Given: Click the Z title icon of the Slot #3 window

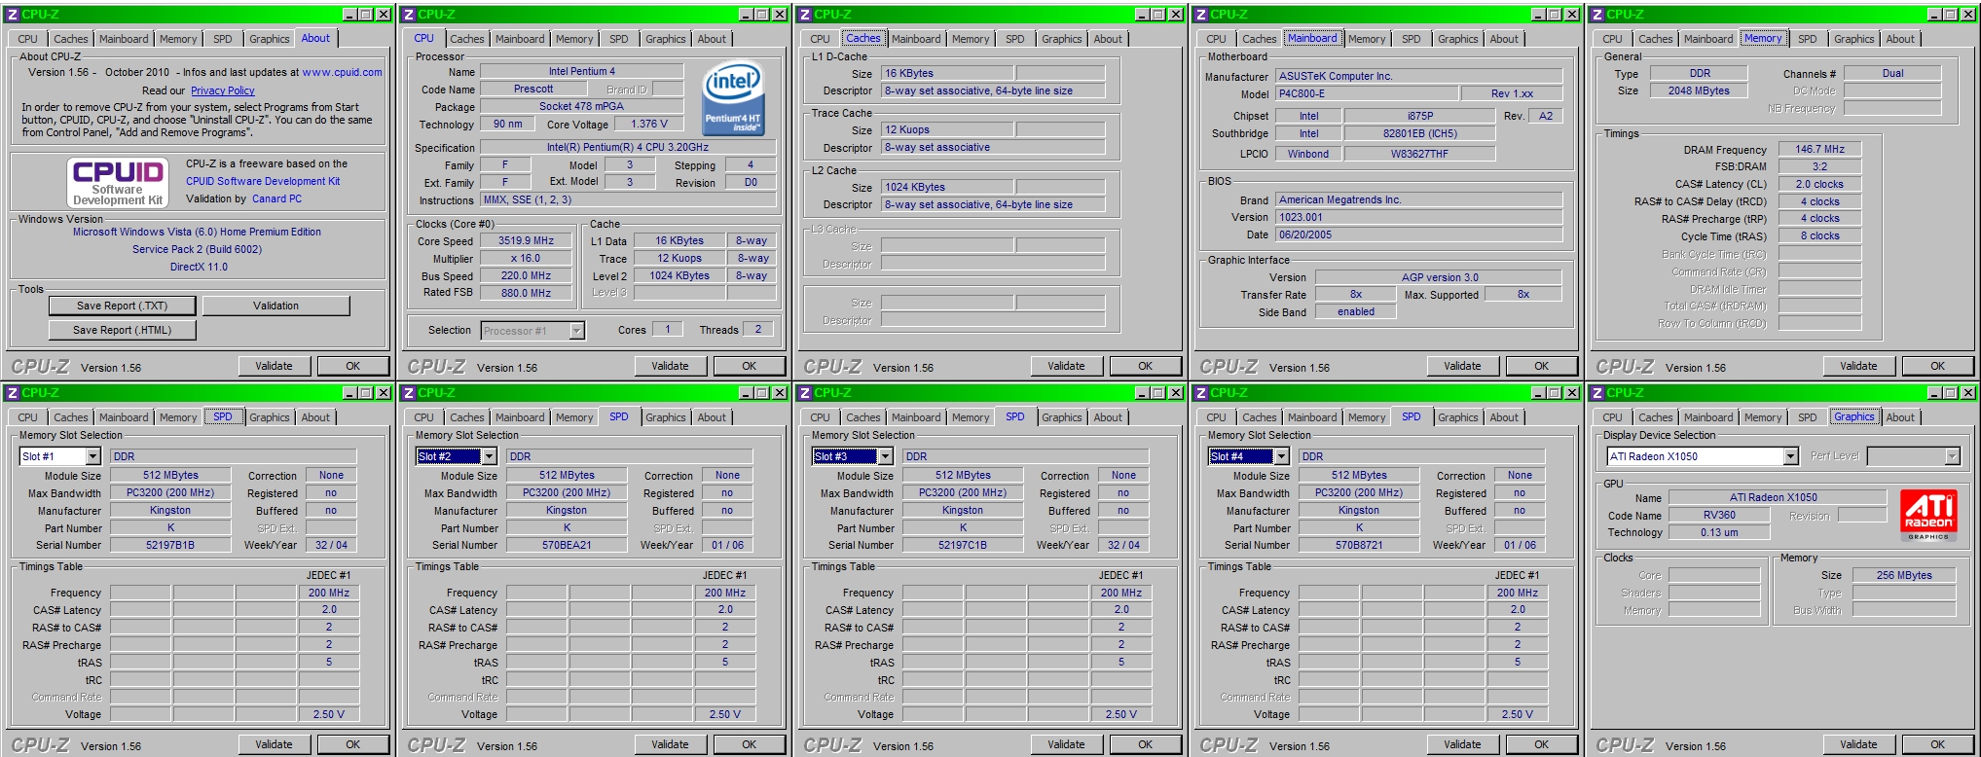Looking at the screenshot, I should (805, 393).
